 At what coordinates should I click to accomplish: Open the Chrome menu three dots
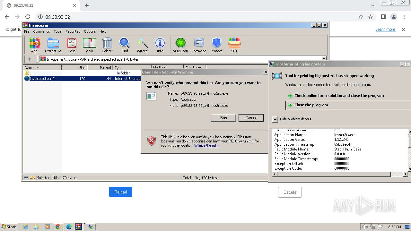(404, 17)
